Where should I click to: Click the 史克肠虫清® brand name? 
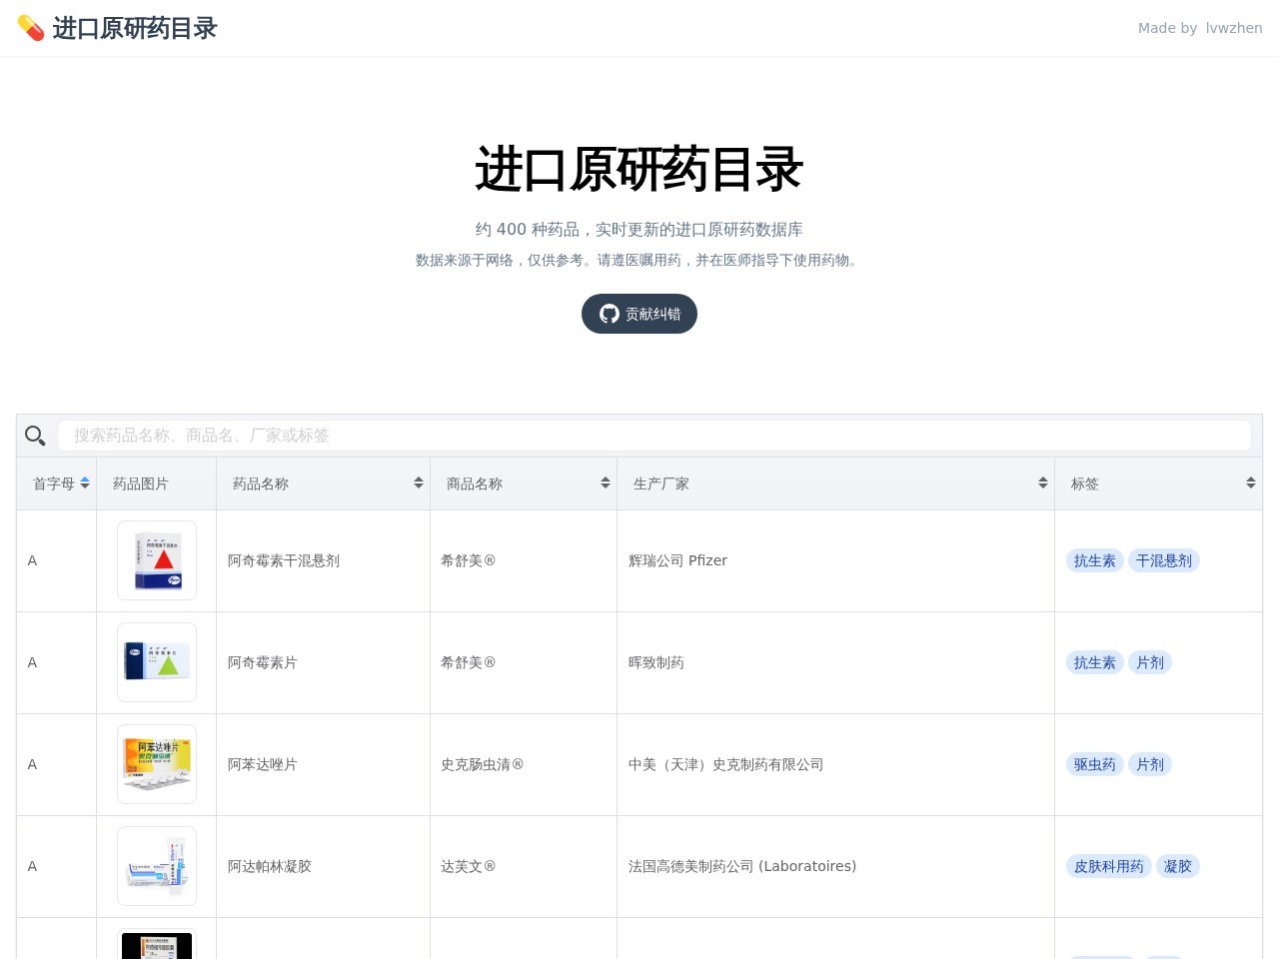coord(483,764)
